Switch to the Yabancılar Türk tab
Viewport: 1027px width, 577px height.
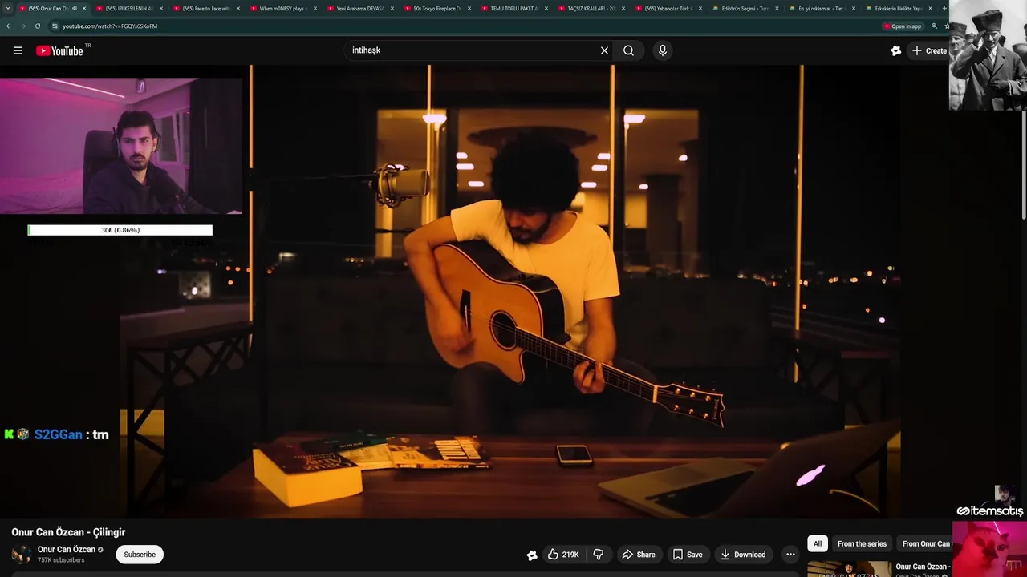[x=668, y=8]
